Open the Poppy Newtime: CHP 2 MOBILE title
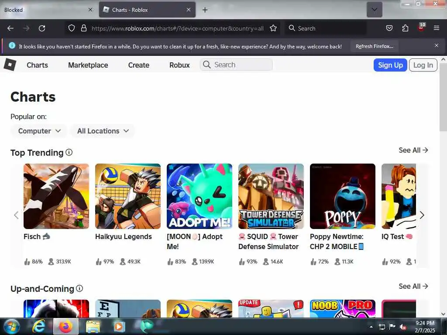 pos(337,242)
